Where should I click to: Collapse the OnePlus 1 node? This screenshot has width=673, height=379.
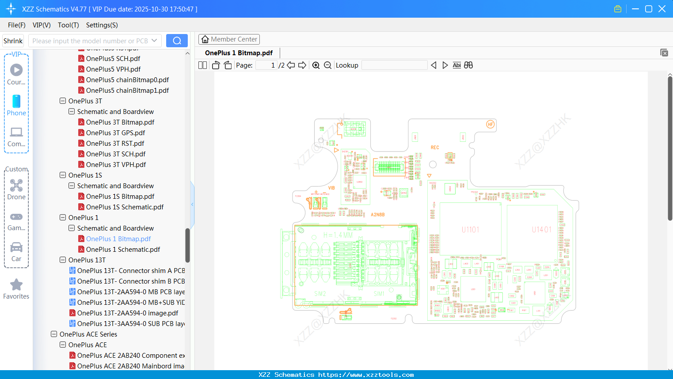[63, 217]
